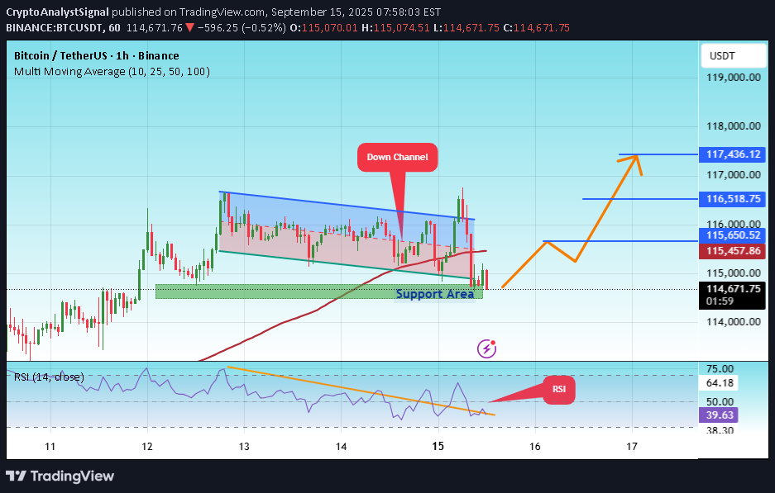Click the 50.00 RSI axis label

pos(720,401)
